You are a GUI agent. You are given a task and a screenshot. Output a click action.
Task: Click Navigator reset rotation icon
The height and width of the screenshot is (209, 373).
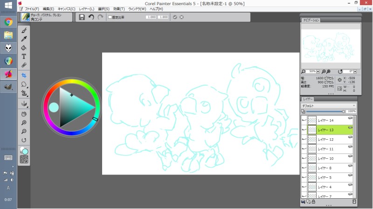click(x=340, y=72)
